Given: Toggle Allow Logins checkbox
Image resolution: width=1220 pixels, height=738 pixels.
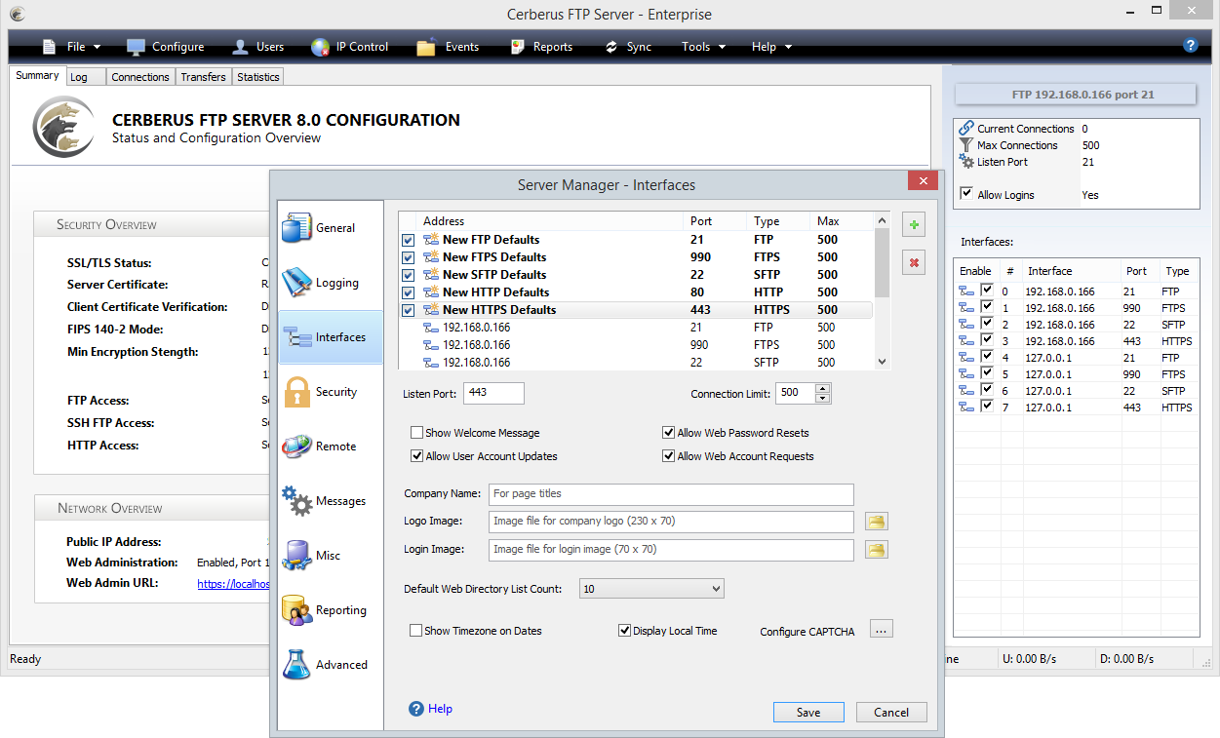Looking at the screenshot, I should coord(966,194).
